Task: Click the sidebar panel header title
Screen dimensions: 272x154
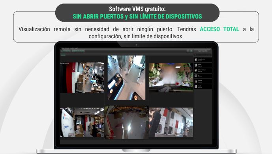Action: [203, 51]
